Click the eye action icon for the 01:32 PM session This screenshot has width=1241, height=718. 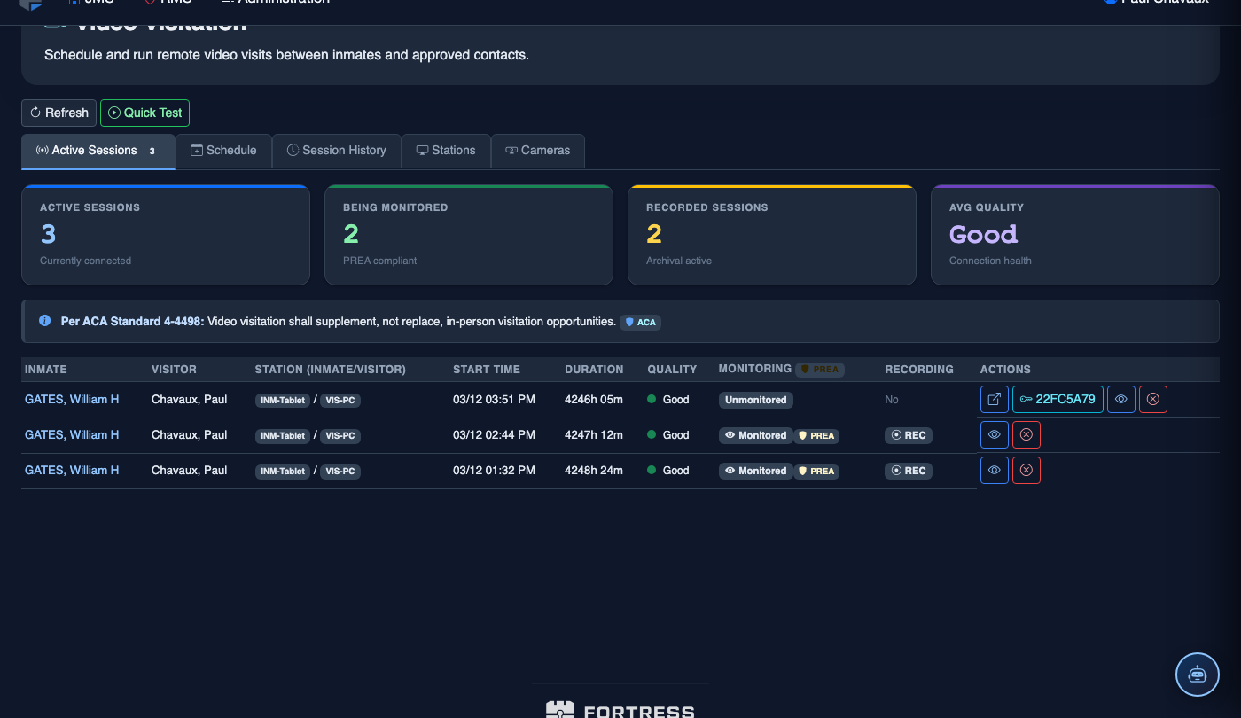[995, 471]
